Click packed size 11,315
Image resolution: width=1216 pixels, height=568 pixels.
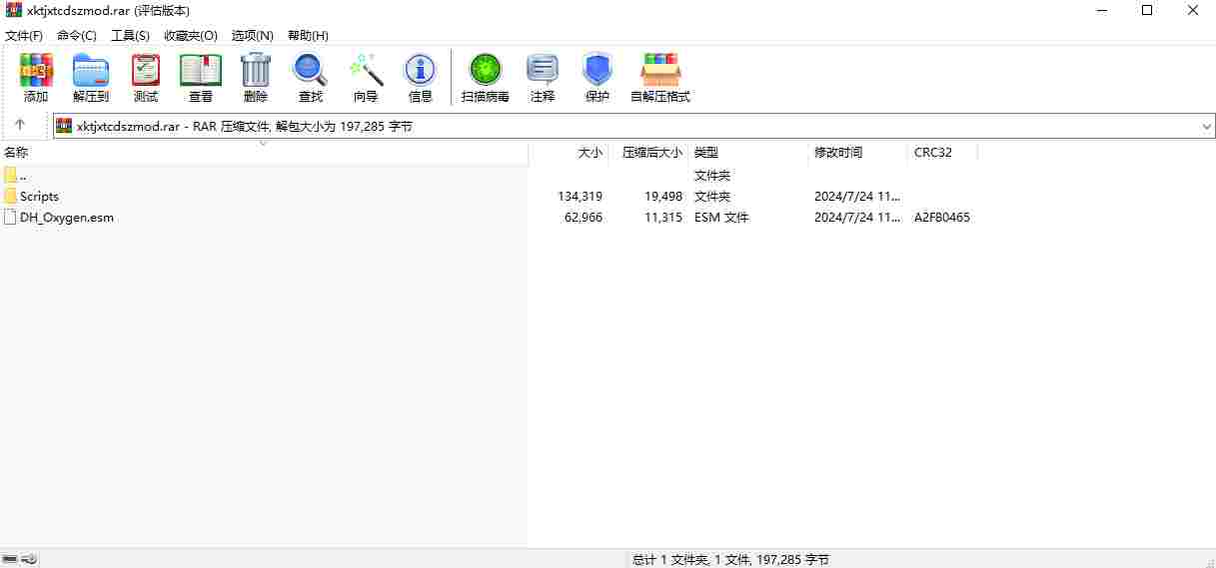point(663,217)
